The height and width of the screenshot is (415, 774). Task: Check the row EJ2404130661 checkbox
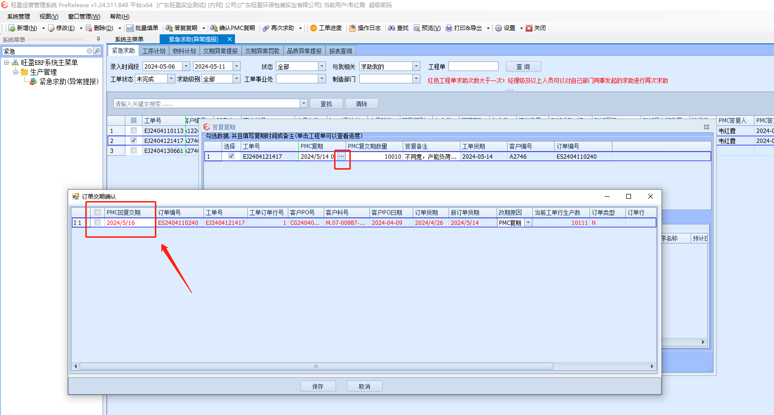(133, 151)
